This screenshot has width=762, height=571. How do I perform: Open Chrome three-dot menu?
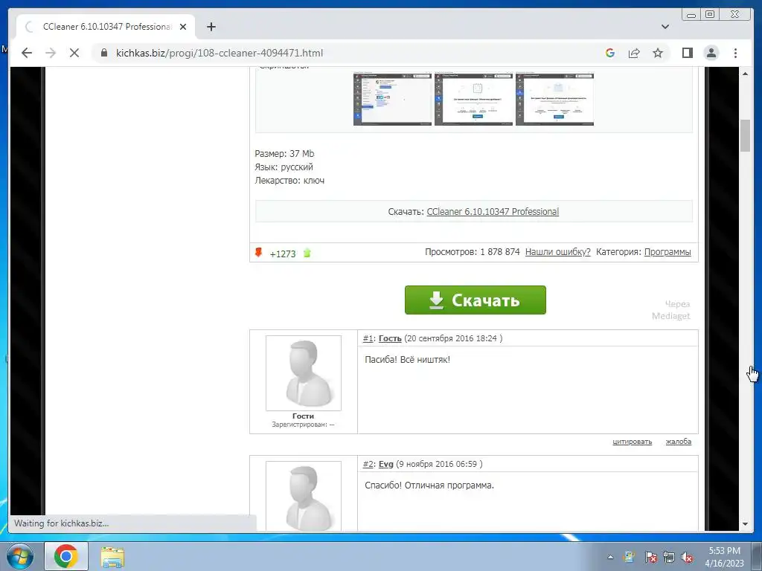pos(735,53)
